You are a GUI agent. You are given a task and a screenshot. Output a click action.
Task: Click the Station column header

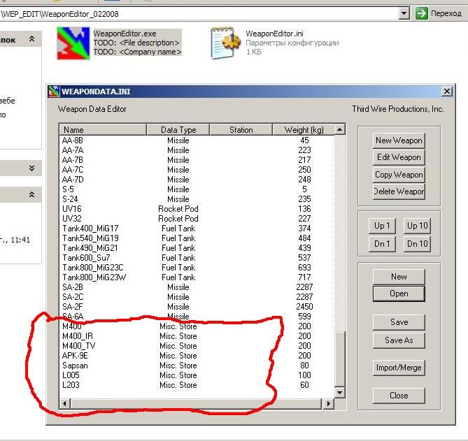[241, 130]
